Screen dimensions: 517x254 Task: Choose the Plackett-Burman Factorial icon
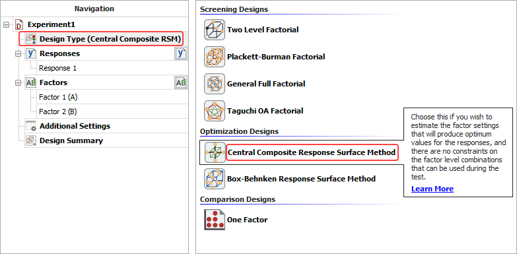[x=215, y=57]
